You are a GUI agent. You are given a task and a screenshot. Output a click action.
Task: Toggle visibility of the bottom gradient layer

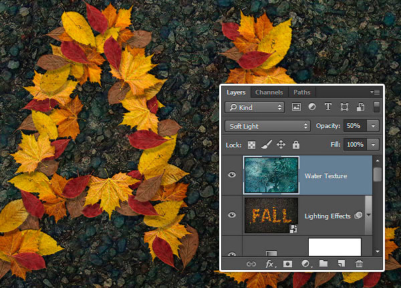(x=232, y=254)
